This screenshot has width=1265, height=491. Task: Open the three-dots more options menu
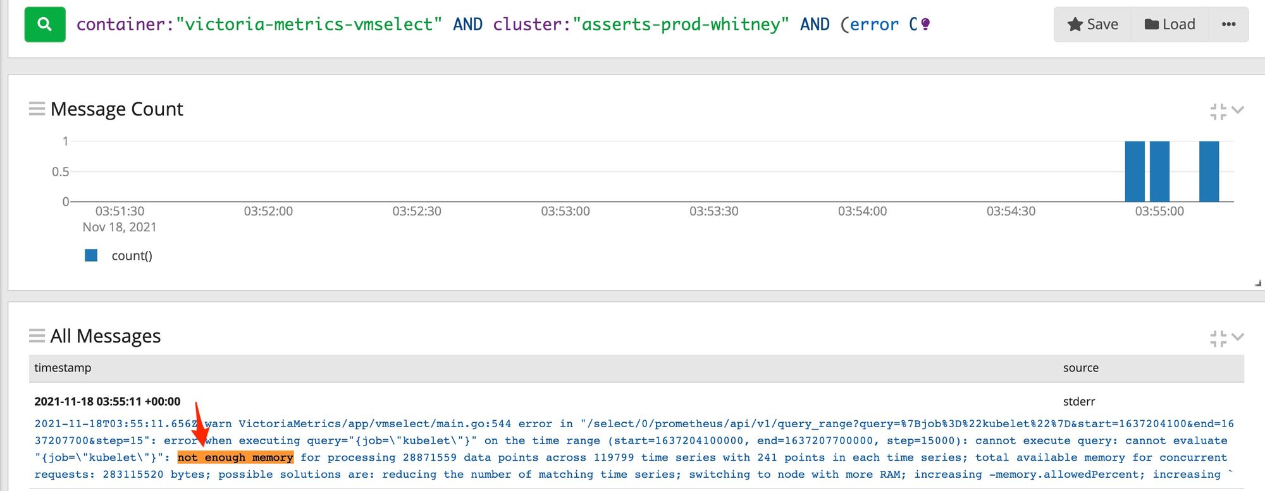click(x=1228, y=25)
